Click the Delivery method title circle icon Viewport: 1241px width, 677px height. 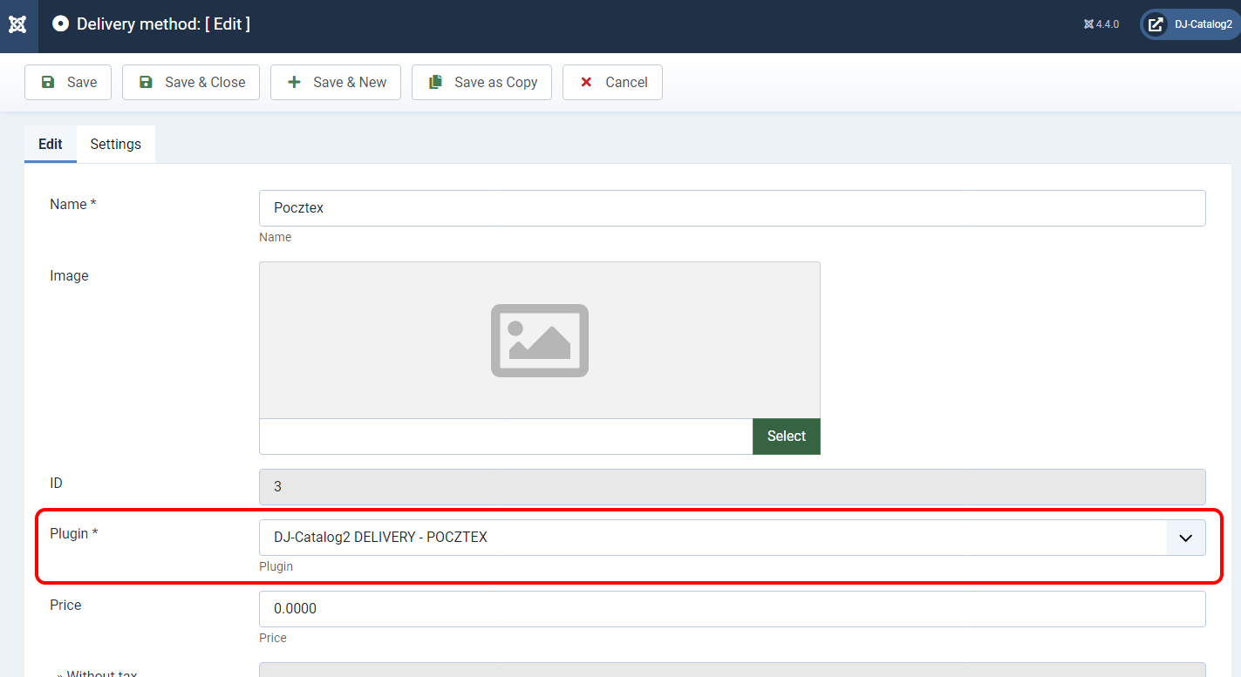60,24
